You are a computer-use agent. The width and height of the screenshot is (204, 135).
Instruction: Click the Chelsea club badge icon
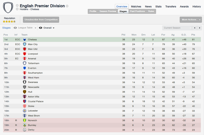point(25,40)
